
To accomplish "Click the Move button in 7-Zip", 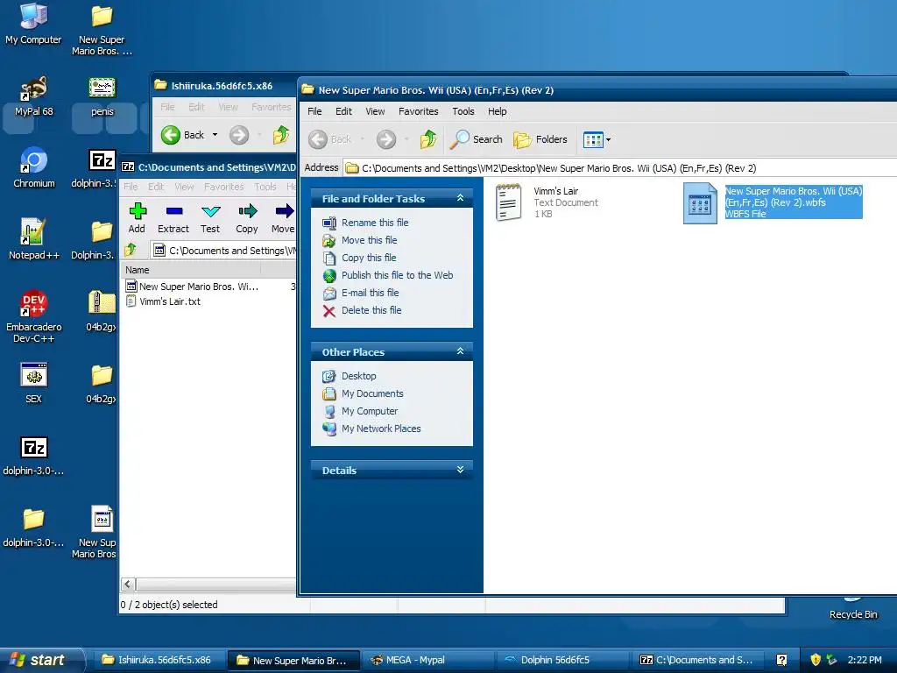I will [x=283, y=218].
